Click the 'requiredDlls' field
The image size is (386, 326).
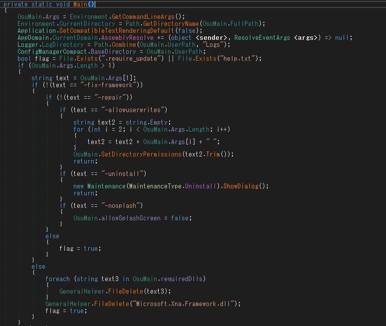tap(182, 279)
